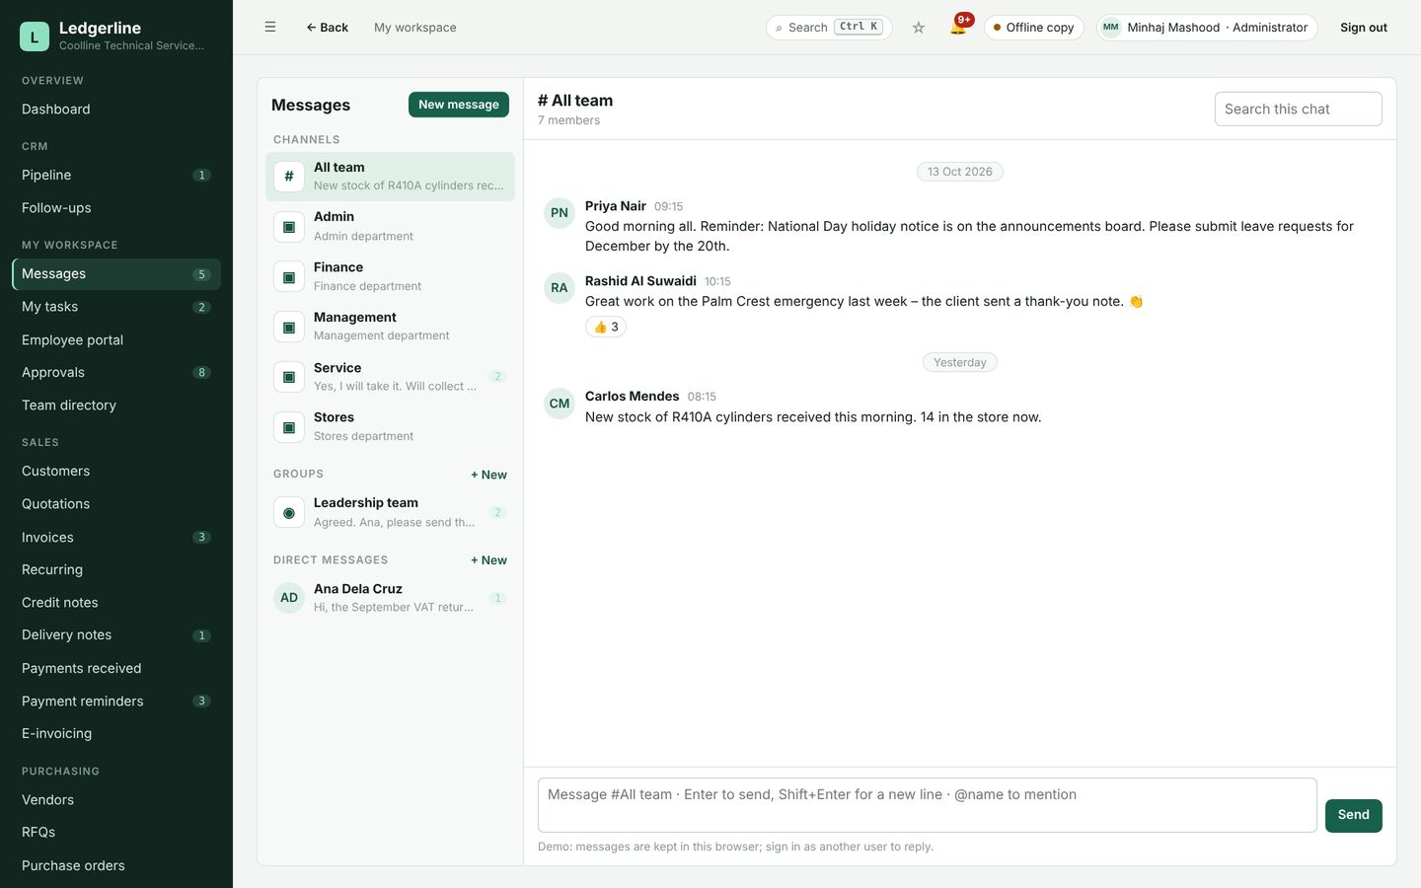Open the Minhaj Mashood Administrator profile menu

[1207, 28]
